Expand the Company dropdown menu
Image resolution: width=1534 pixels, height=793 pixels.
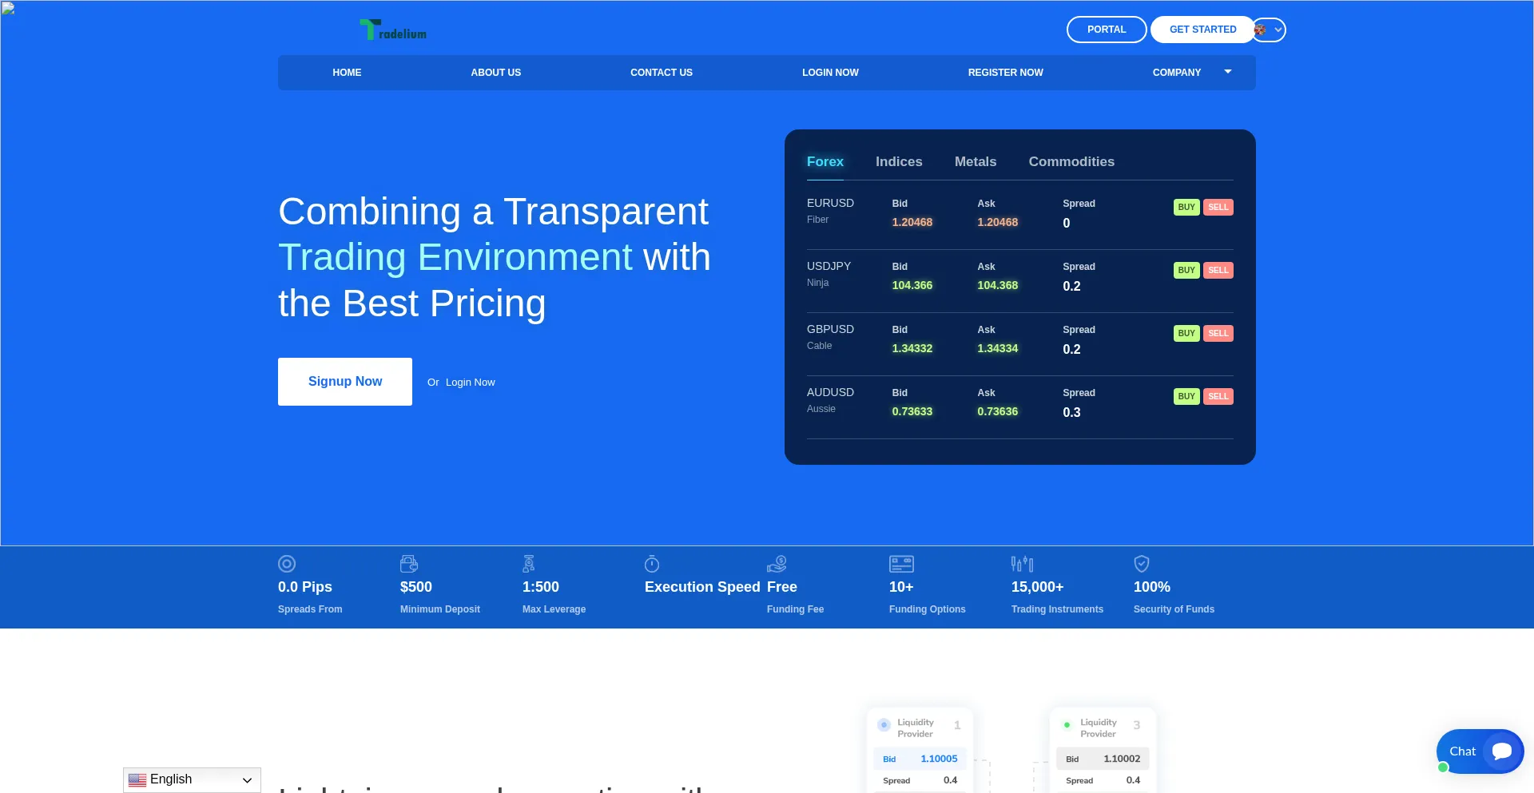(1190, 73)
